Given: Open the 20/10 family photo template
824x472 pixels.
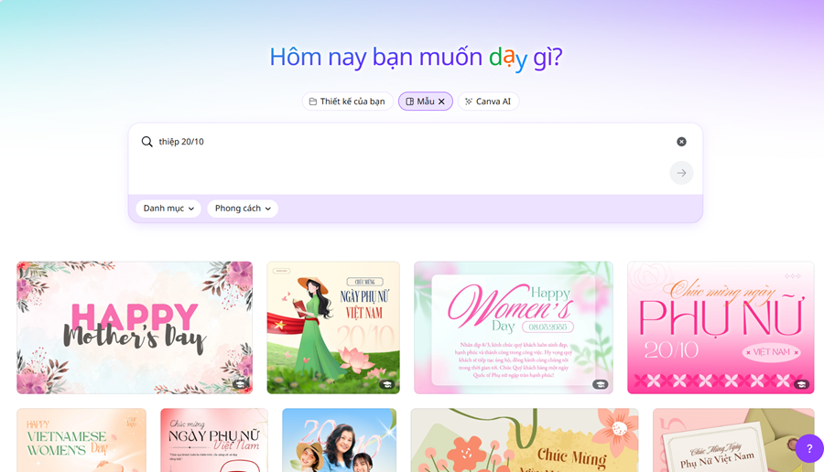Looking at the screenshot, I should pyautogui.click(x=340, y=440).
